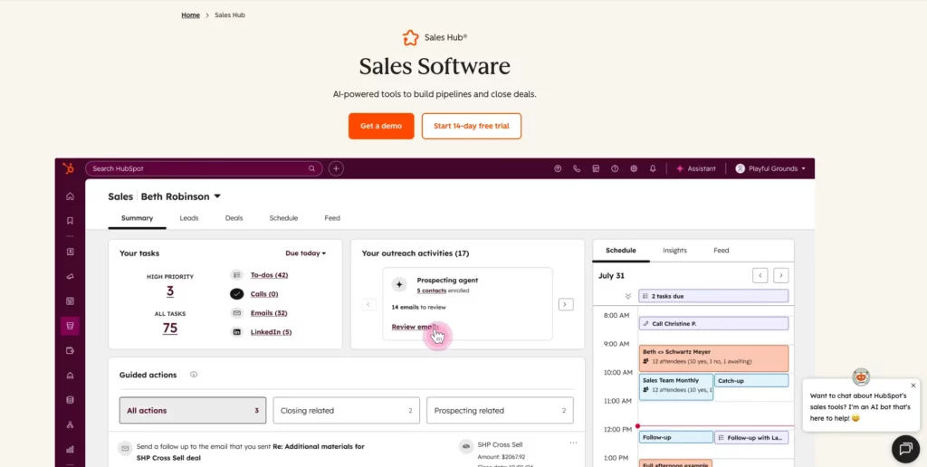This screenshot has height=467, width=927.
Task: Open the Automation workflow sidebar icon
Action: [70, 424]
